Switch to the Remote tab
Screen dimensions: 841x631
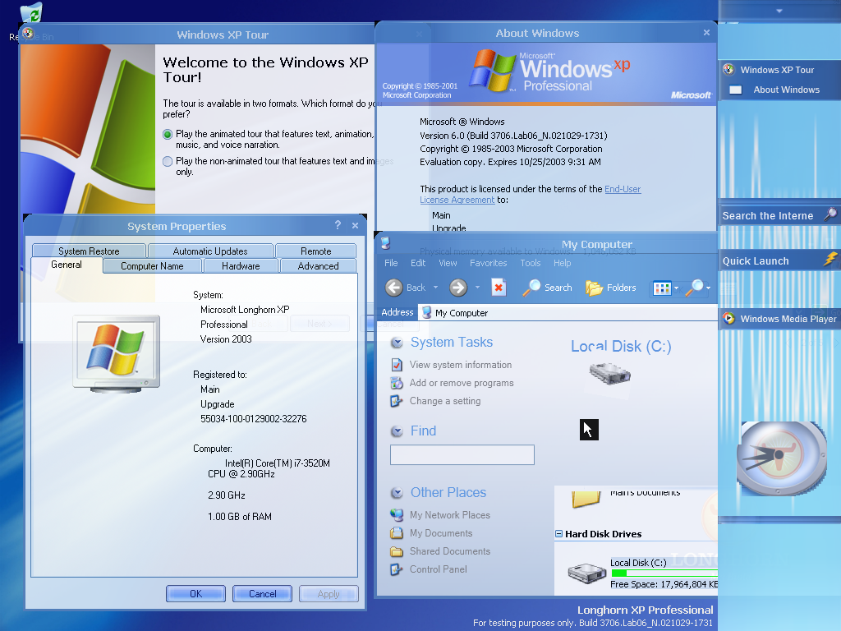pyautogui.click(x=316, y=251)
